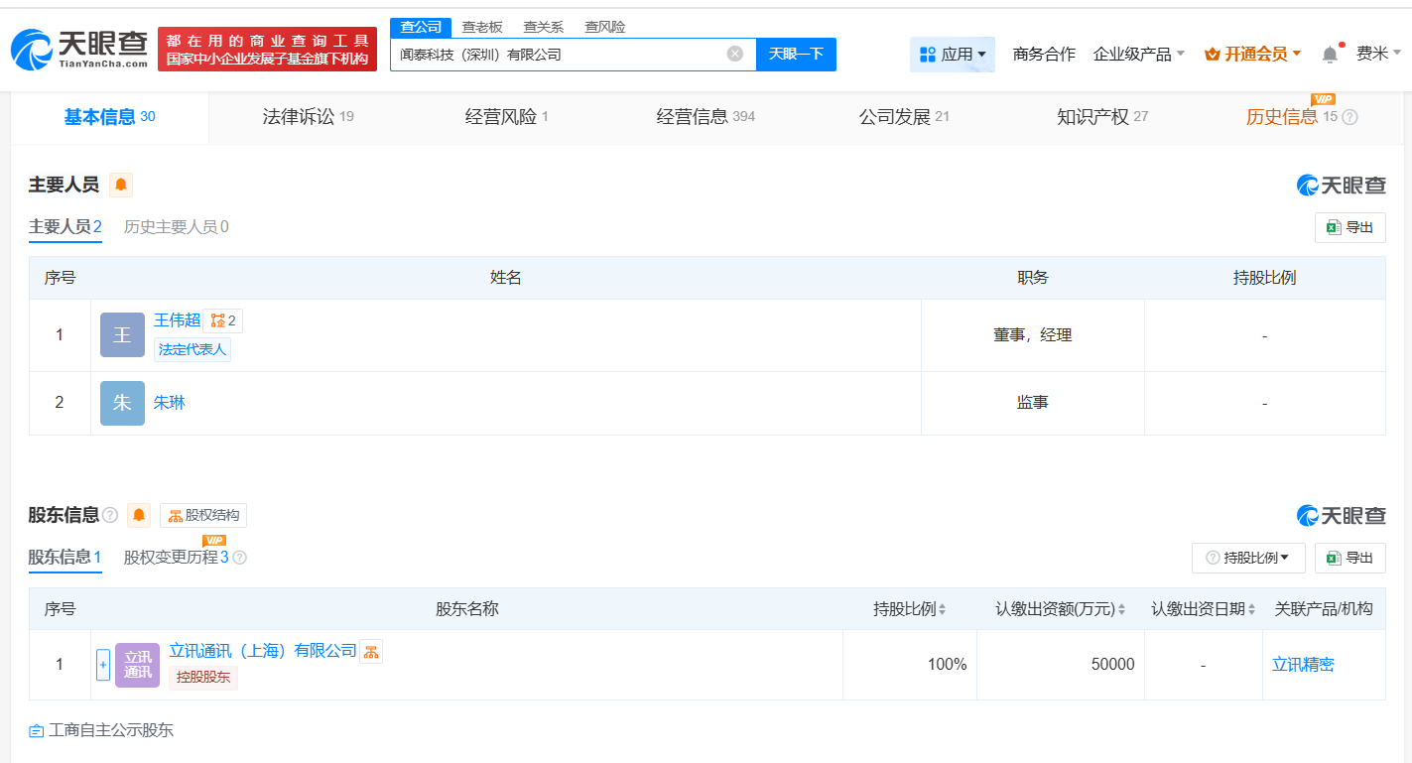The image size is (1412, 763).
Task: Click the 天眼查 logo in header
Action: click(x=79, y=50)
